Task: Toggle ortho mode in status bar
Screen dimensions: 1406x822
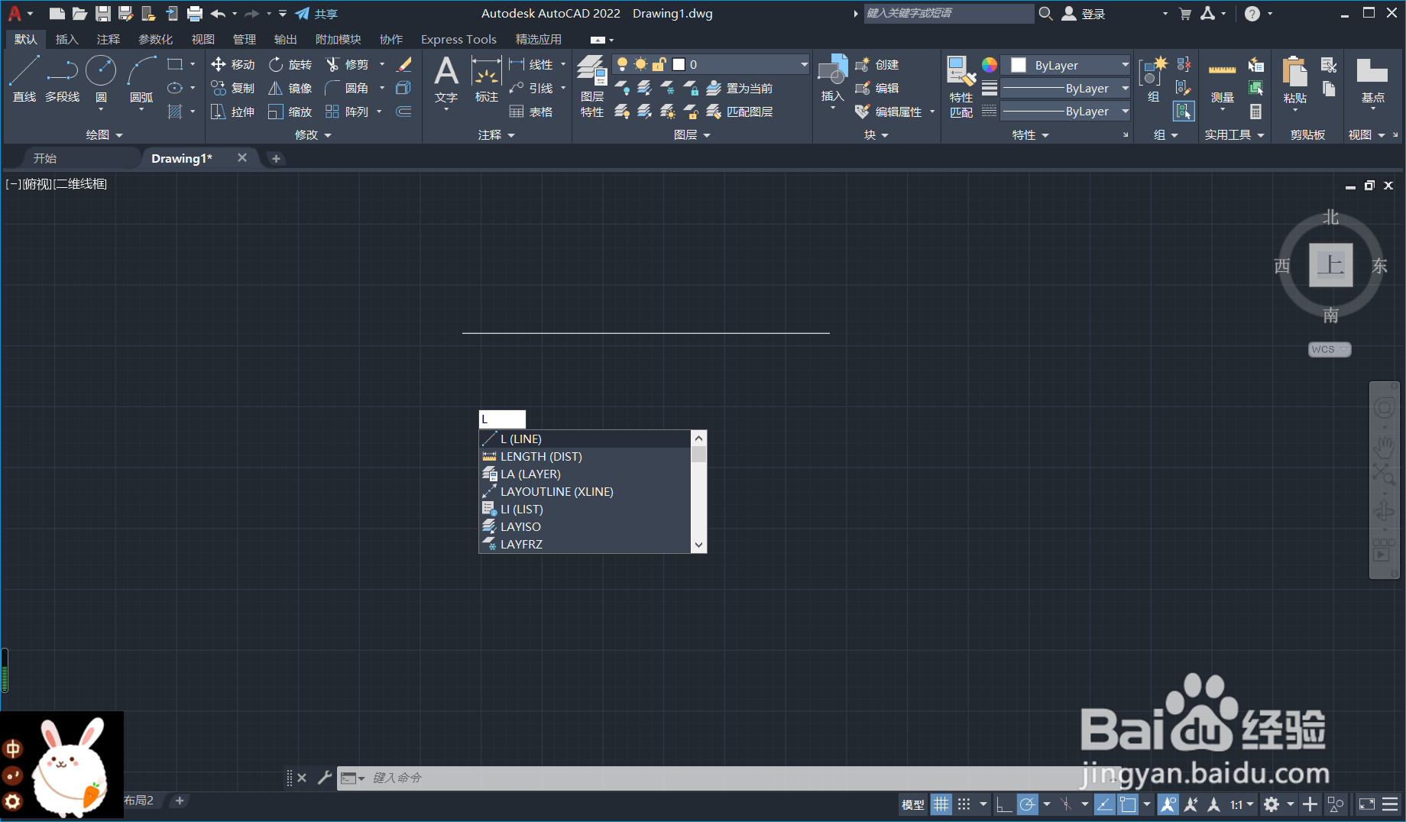Action: click(1004, 804)
